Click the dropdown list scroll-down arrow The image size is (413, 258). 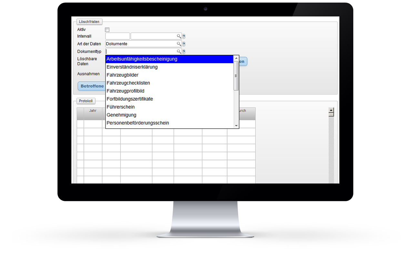(x=236, y=125)
